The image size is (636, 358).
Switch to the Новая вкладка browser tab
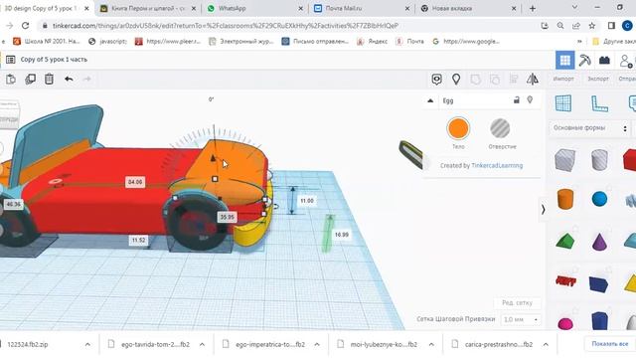click(x=468, y=8)
